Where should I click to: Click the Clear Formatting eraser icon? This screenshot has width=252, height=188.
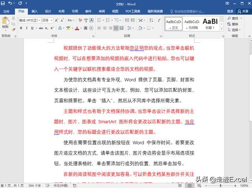tap(80, 20)
